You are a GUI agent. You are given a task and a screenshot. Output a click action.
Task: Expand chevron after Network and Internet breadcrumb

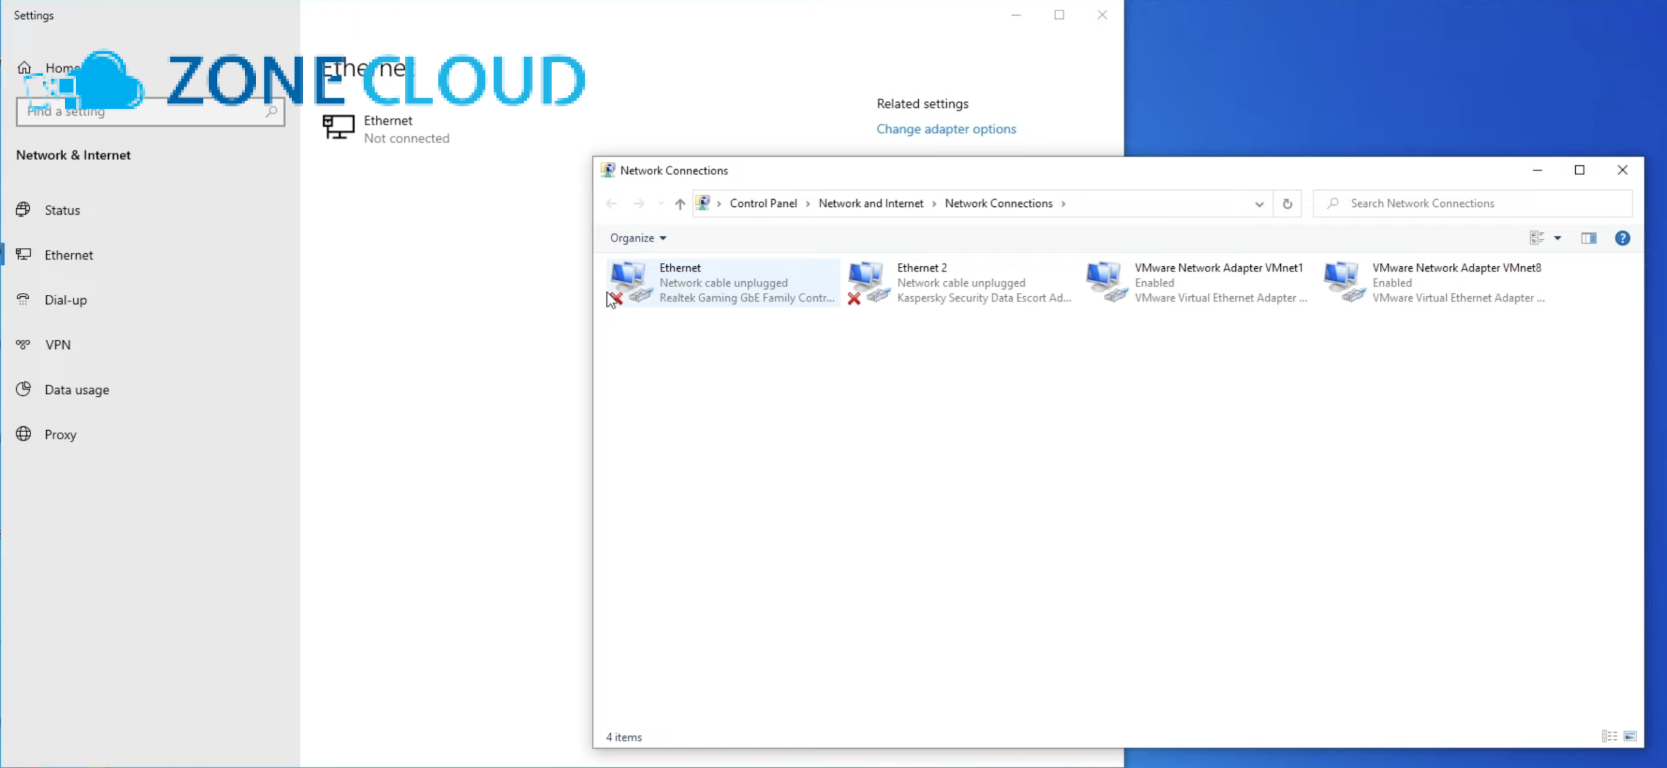click(934, 204)
